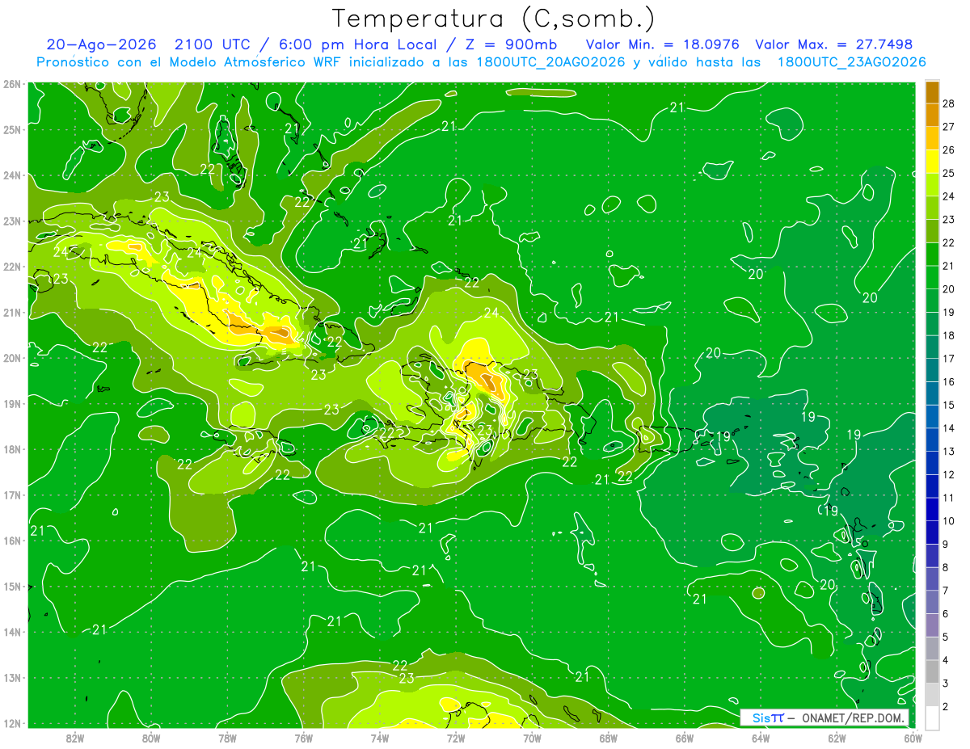Pick the gray legend swatch between 3 and 4
This screenshot has height=749, width=970.
click(932, 672)
